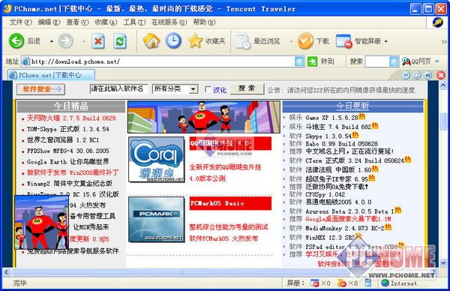The width and height of the screenshot is (450, 291).
Task: Stop page loading with red X icon
Action: coord(97,41)
